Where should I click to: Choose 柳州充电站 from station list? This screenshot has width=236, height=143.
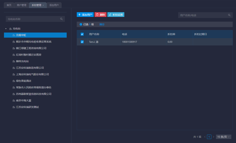click(22, 61)
